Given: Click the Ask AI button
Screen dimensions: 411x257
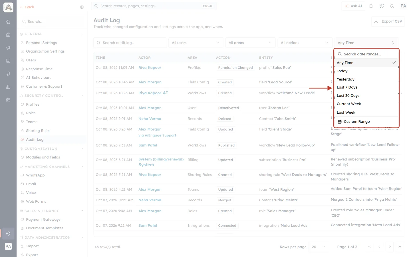Looking at the screenshot, I should (x=353, y=6).
